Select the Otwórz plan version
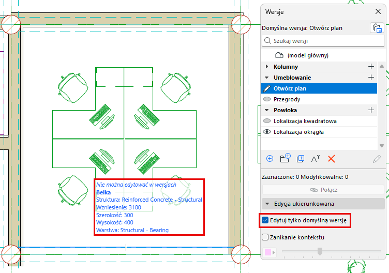Screen dimensions: 389x273 point(319,88)
